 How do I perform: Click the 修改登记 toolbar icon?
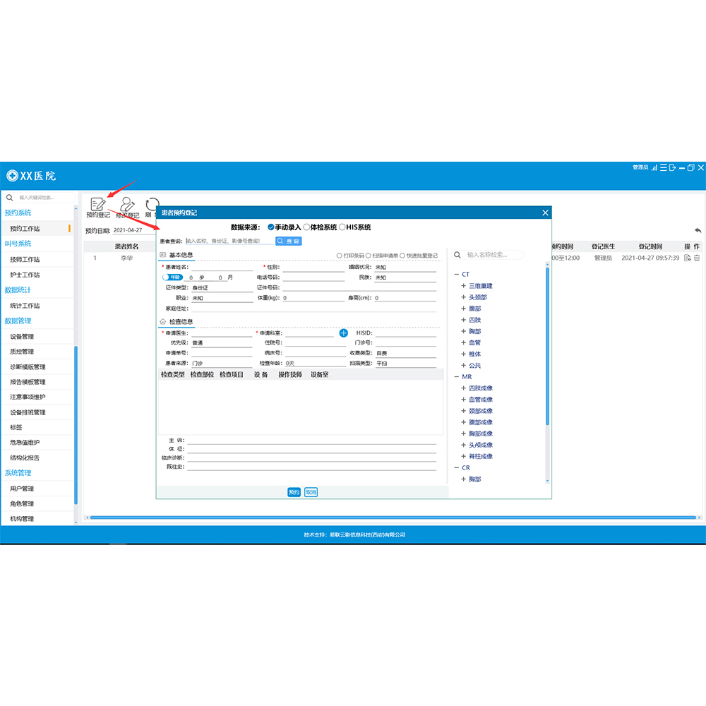click(127, 205)
